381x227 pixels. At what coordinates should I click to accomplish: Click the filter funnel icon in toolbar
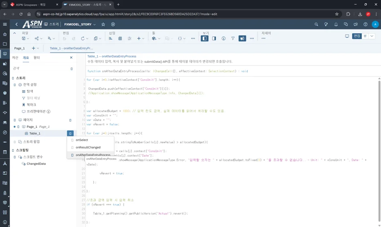(x=233, y=38)
